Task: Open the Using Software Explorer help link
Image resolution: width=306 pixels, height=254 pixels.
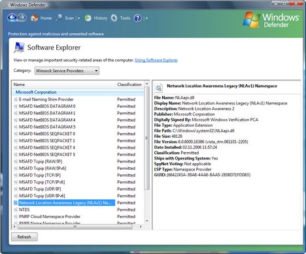Action: tap(156, 60)
